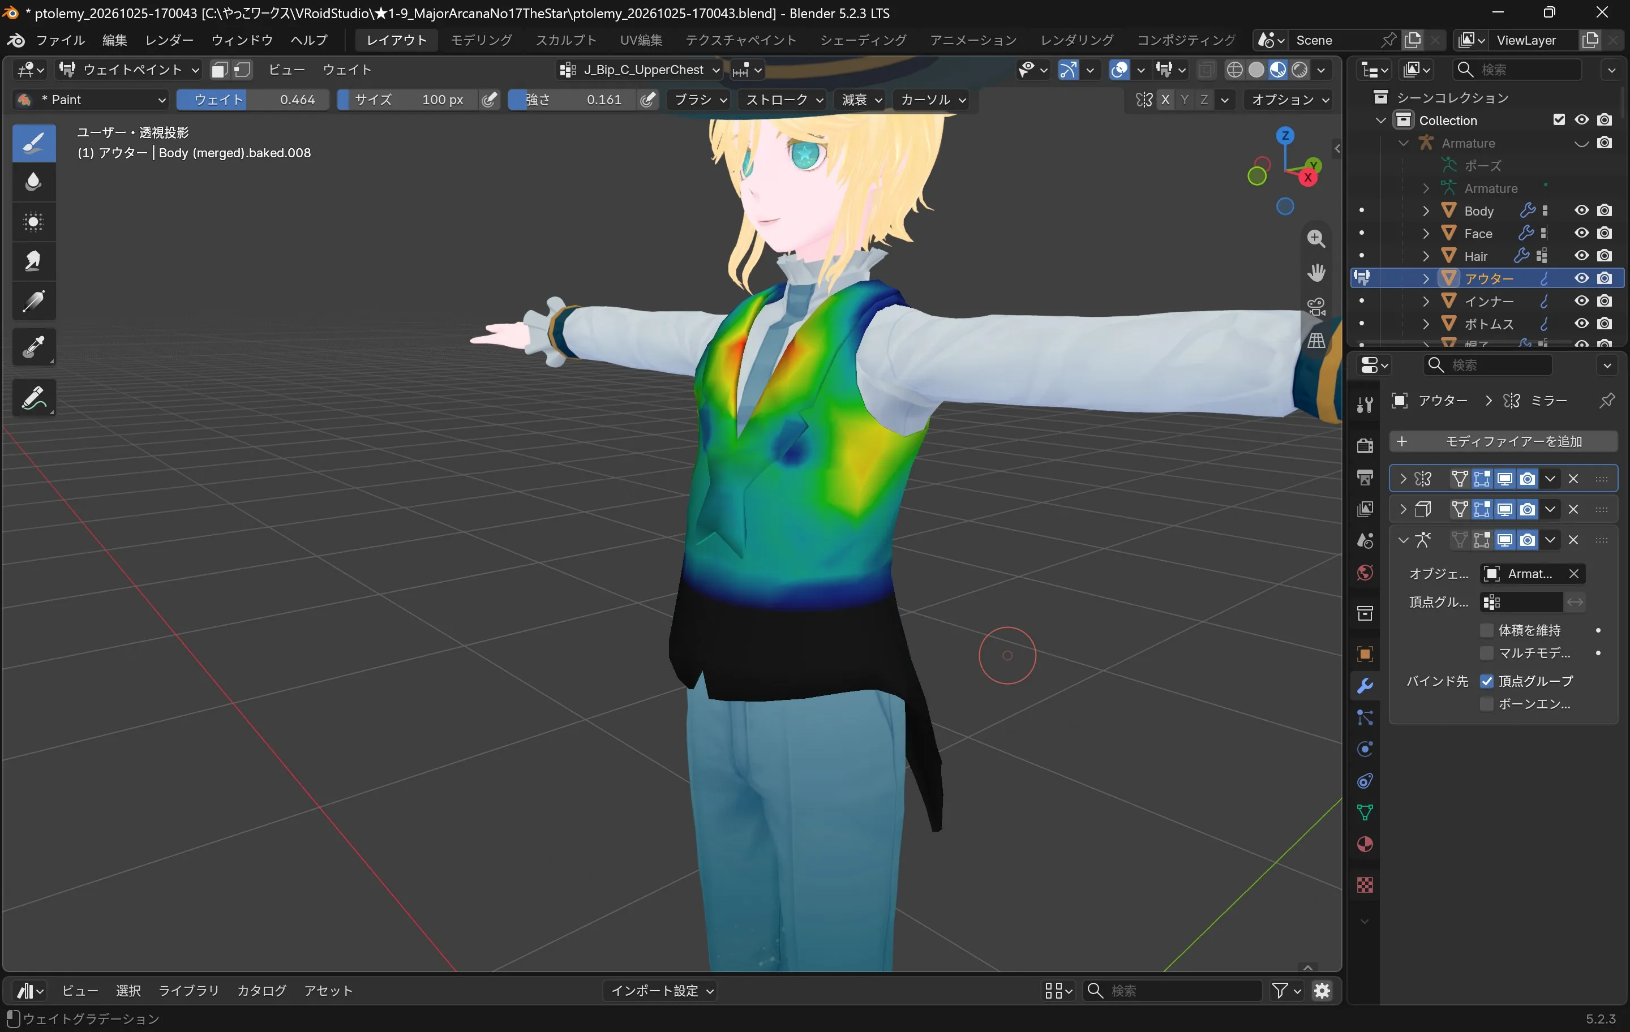Open the 減衰 falloff dropdown
The height and width of the screenshot is (1032, 1630).
coord(861,100)
